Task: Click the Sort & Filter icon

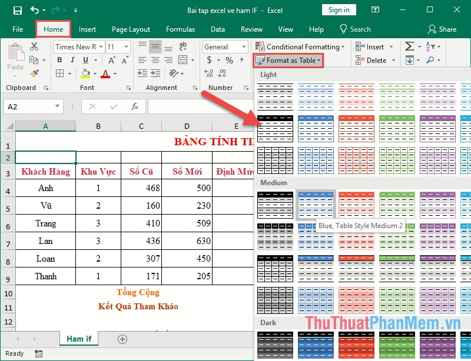Action: 430,46
